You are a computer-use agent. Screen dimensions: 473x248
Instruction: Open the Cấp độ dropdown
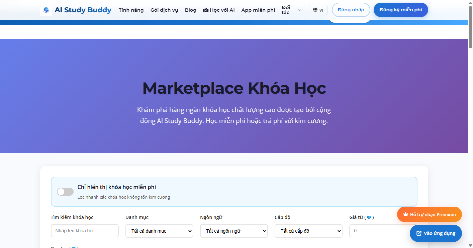[308, 231]
